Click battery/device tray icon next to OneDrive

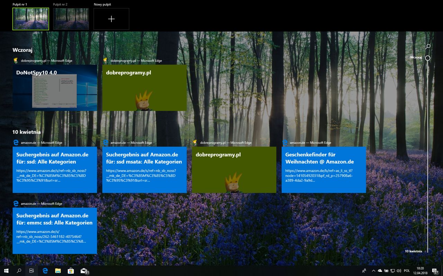tap(386, 271)
